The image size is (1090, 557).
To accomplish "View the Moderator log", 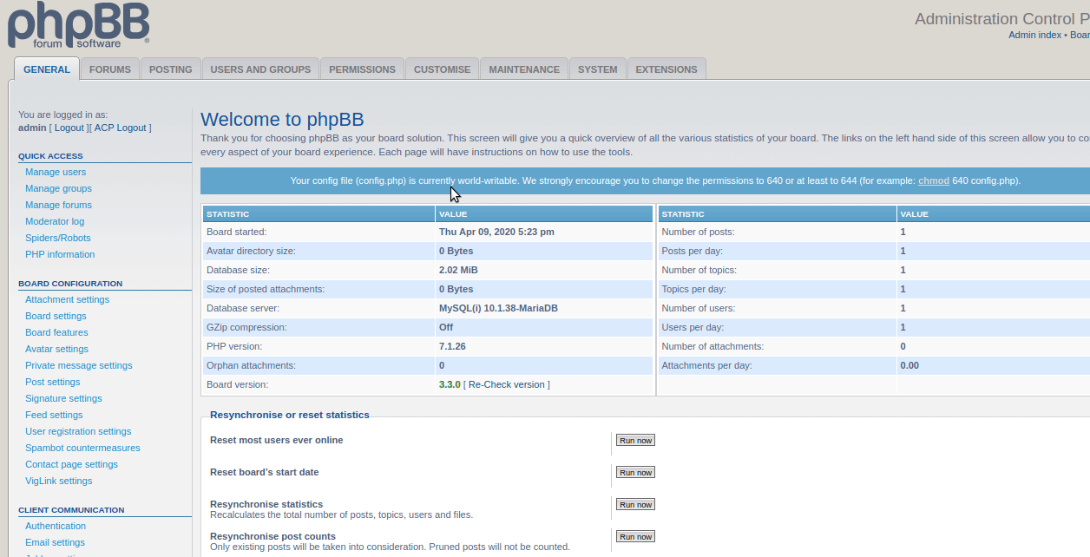I will coord(55,221).
